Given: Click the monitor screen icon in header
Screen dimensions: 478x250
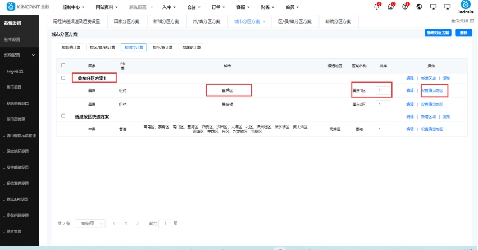Looking at the screenshot, I should 433,7.
